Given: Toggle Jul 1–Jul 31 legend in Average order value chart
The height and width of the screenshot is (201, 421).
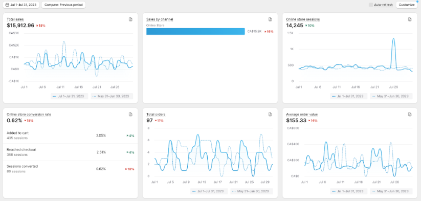Looking at the screenshot, I should pyautogui.click(x=349, y=191).
